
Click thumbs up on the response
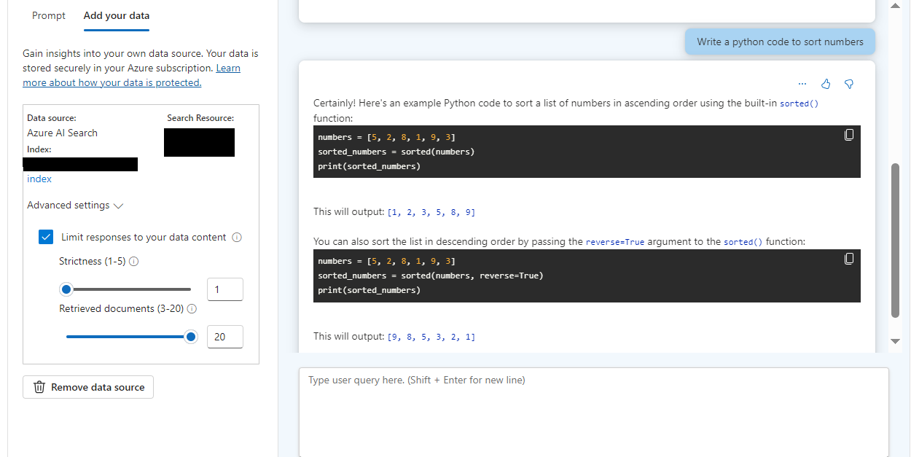point(826,84)
